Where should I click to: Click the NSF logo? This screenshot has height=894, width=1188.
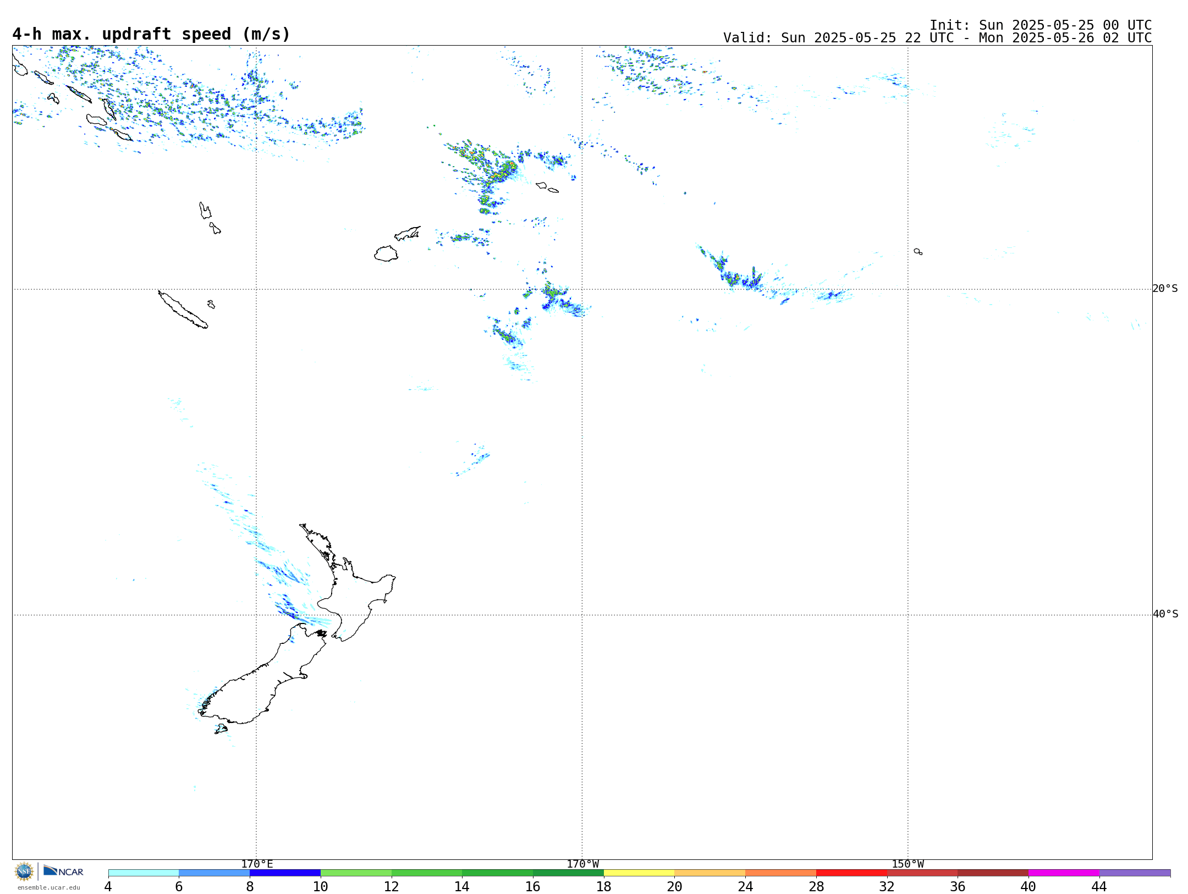click(24, 871)
